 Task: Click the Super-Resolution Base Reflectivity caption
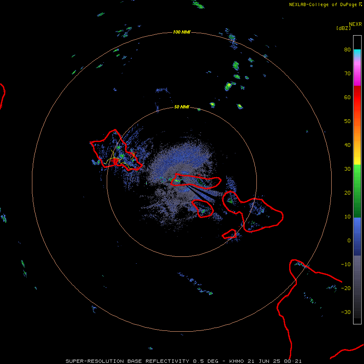tap(184, 361)
